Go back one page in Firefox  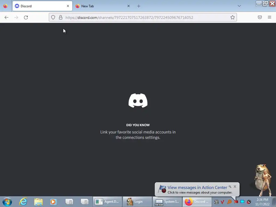coord(6,18)
